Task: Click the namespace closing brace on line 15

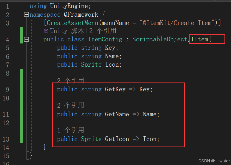Action: (x=31, y=155)
